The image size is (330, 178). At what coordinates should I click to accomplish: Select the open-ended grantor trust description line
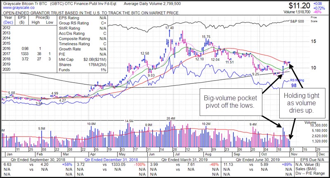tap(91, 13)
